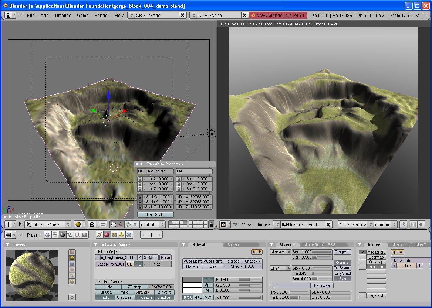
Task: Click the Link Scale button
Action: pyautogui.click(x=155, y=215)
